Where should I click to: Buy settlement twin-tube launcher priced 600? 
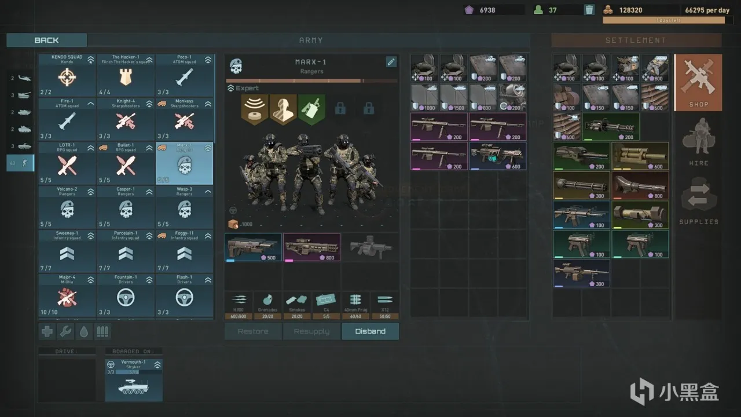(x=640, y=156)
